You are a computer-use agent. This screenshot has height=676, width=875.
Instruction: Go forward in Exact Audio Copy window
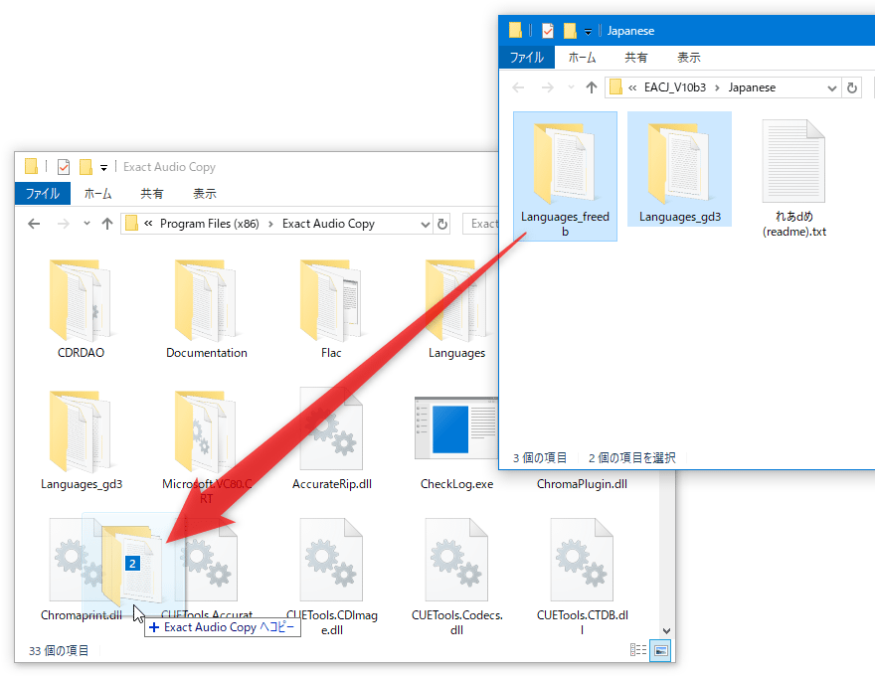coord(64,224)
